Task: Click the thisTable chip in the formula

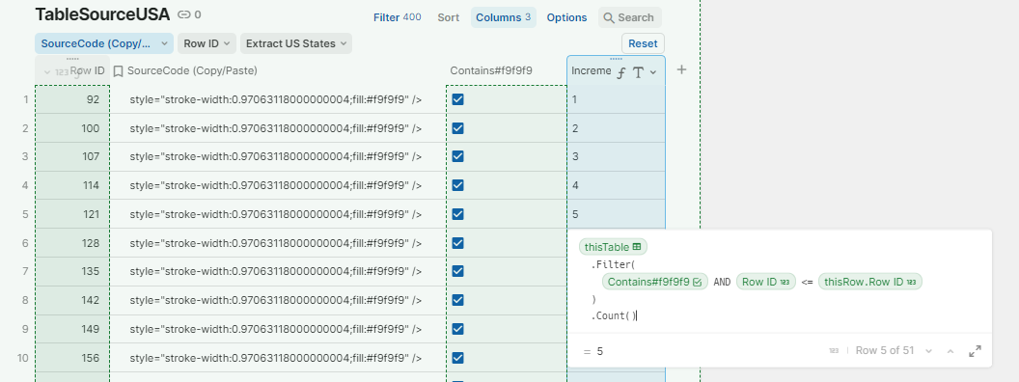Action: click(613, 247)
